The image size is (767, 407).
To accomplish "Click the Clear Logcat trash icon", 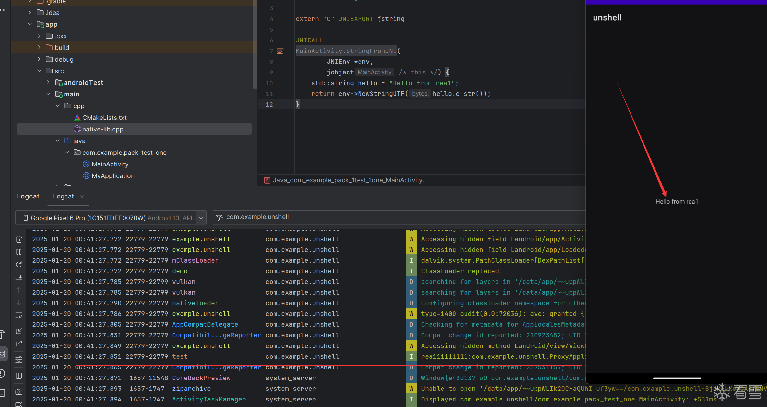I will point(19,239).
